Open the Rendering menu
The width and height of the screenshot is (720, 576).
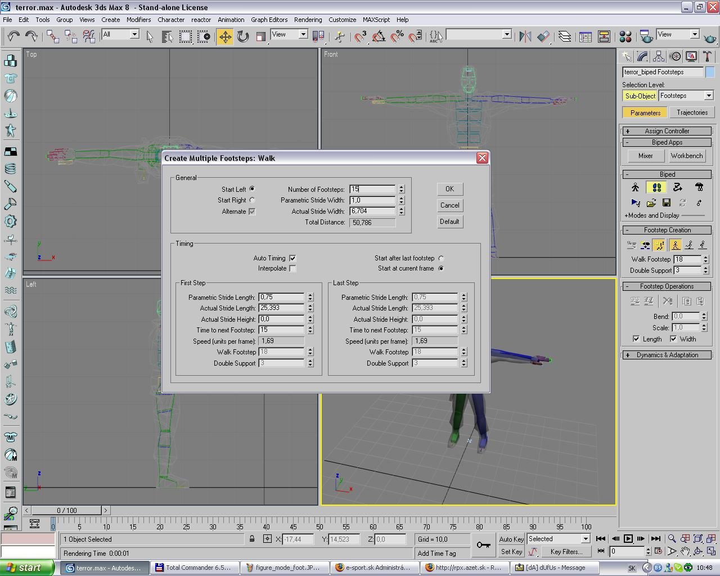click(x=308, y=20)
